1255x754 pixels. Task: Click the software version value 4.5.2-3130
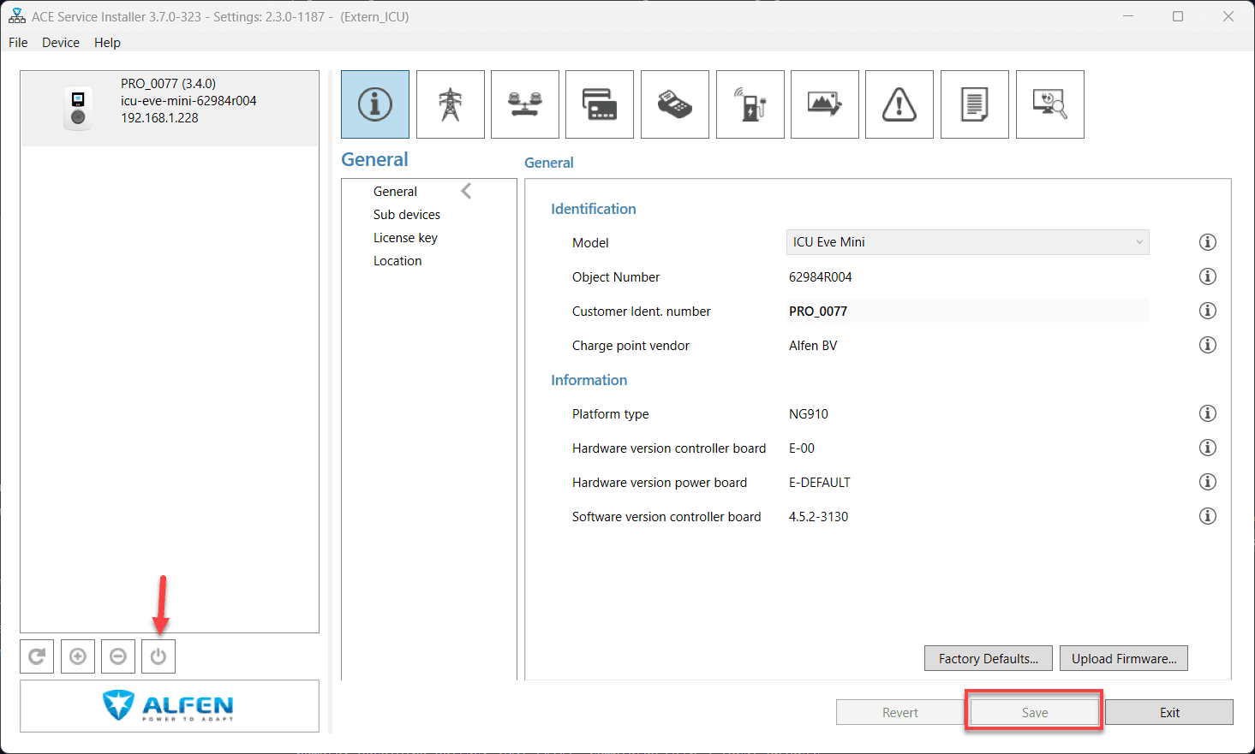click(x=819, y=517)
